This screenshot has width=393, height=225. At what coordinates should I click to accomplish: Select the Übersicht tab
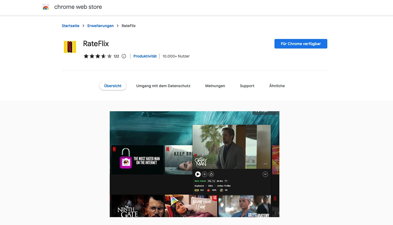click(x=113, y=86)
